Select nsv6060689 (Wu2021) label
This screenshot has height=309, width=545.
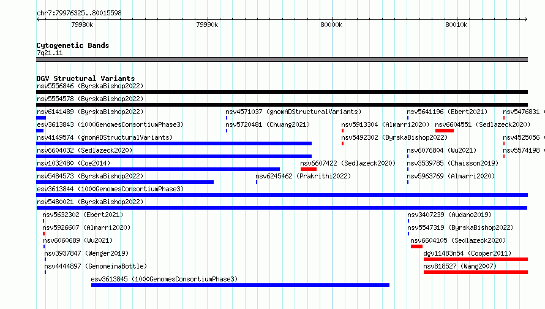click(x=78, y=240)
